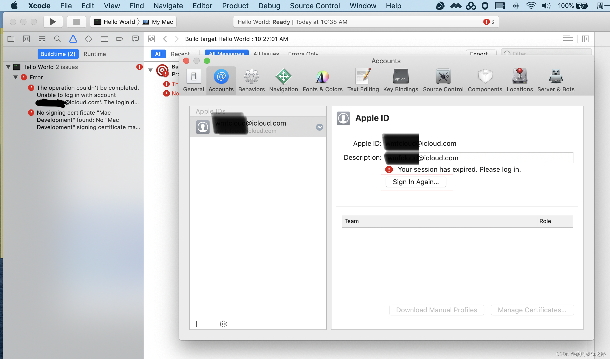Collapse the Error group
Image resolution: width=610 pixels, height=359 pixels.
coord(16,77)
